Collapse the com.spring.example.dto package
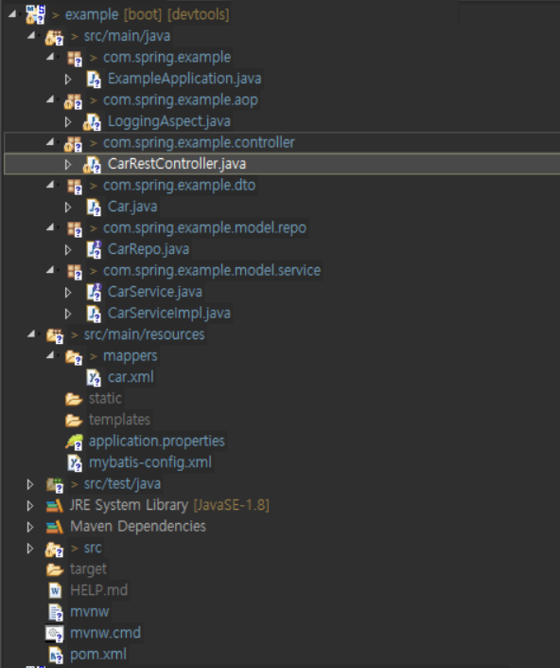Image resolution: width=560 pixels, height=668 pixels. (50, 185)
